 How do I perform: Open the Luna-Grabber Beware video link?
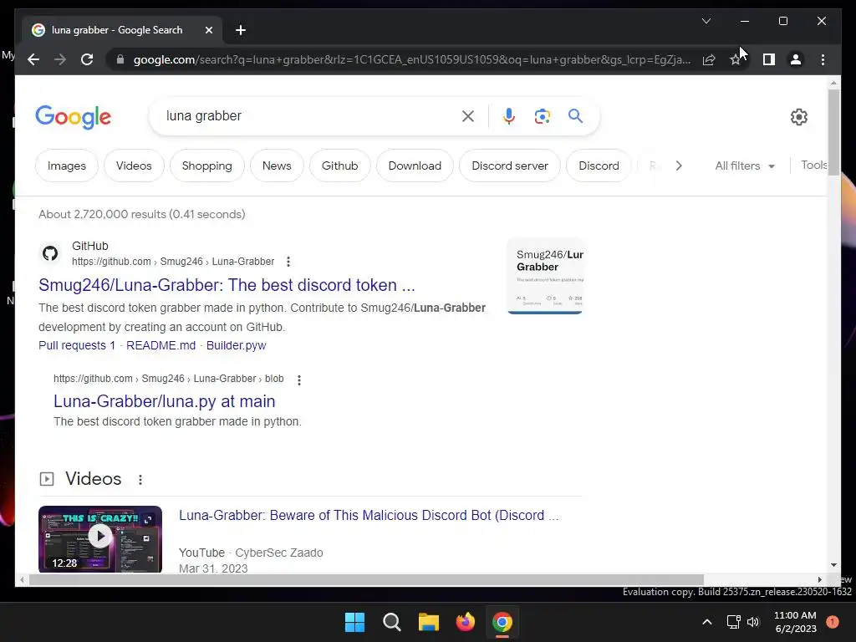[369, 515]
